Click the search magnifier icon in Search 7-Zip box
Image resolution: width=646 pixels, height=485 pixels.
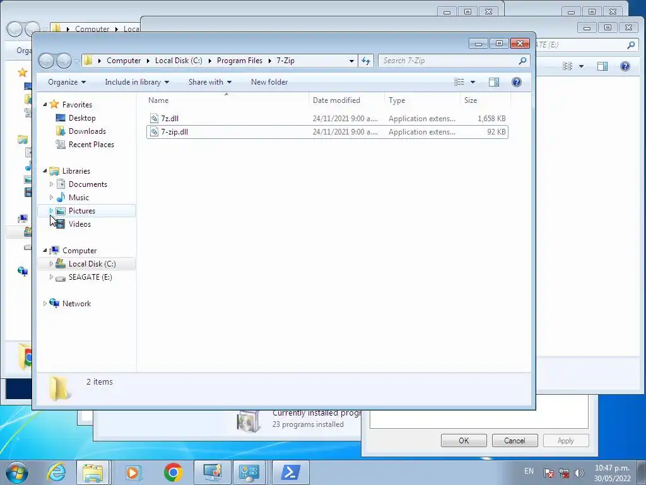522,61
